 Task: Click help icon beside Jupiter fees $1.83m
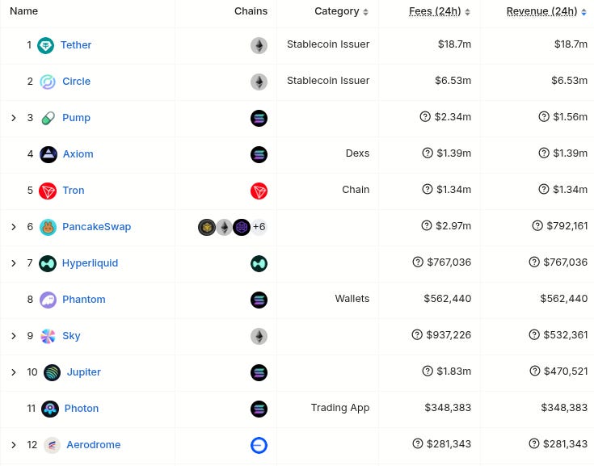pos(428,371)
